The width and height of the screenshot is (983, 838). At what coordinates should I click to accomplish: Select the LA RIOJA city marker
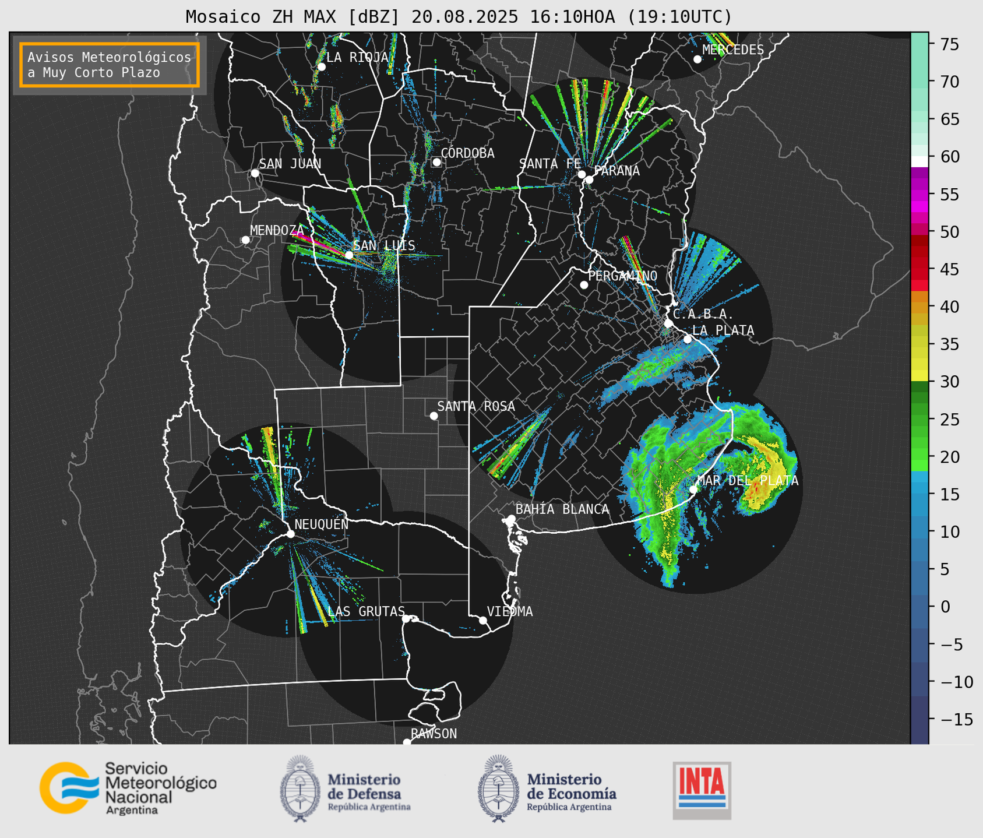click(321, 66)
